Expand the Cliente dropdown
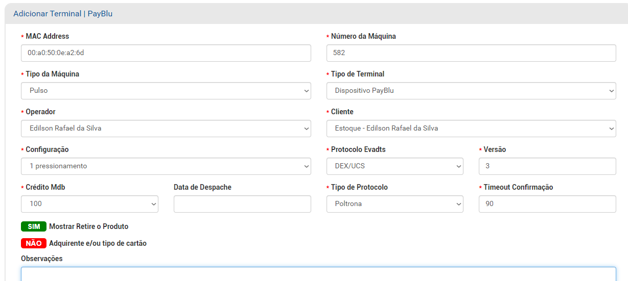Image resolution: width=628 pixels, height=281 pixels. click(471, 129)
